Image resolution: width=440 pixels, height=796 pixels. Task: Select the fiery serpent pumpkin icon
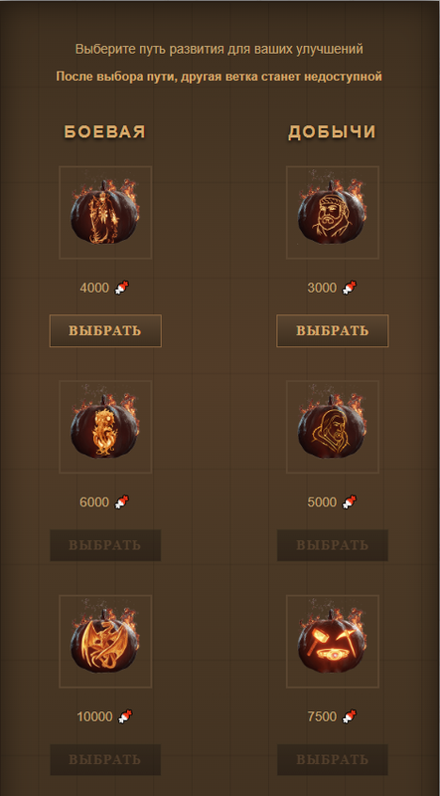tap(105, 427)
